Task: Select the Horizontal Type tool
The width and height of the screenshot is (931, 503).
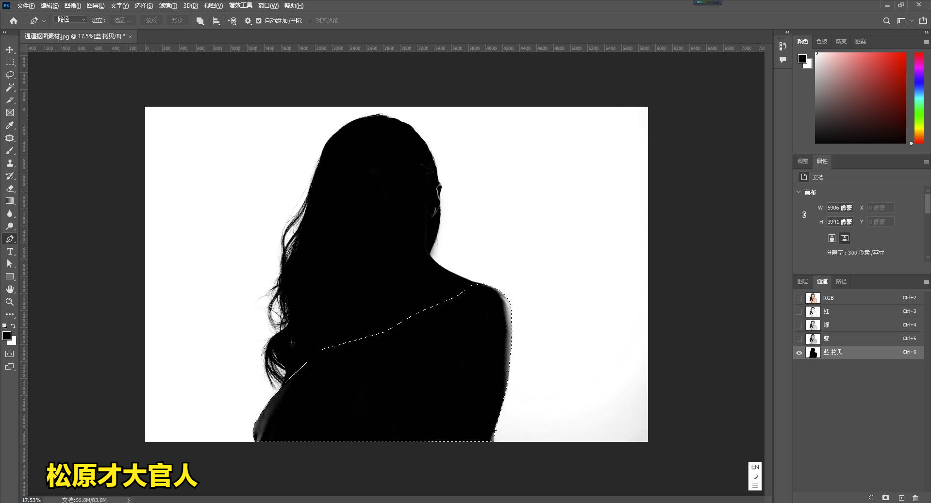Action: (10, 251)
